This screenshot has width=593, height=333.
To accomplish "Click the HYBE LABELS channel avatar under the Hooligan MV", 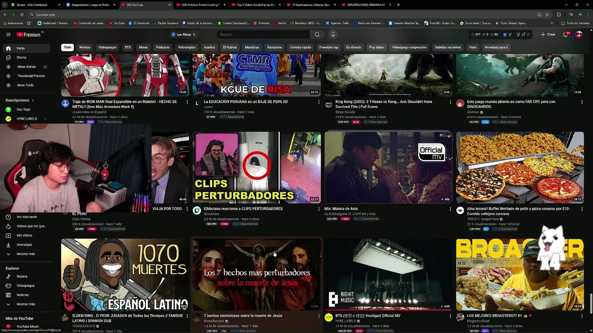I will [x=328, y=317].
